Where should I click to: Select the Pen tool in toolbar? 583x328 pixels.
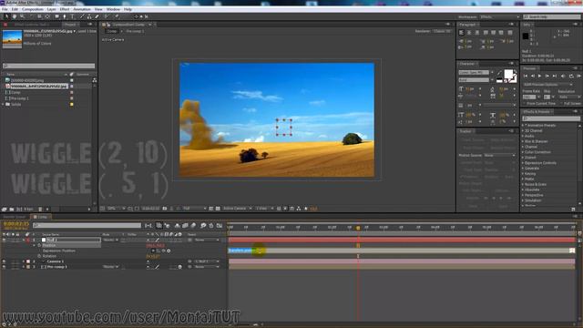pyautogui.click(x=65, y=16)
